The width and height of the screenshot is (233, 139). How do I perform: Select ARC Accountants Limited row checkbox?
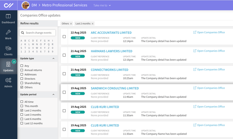[64, 37]
